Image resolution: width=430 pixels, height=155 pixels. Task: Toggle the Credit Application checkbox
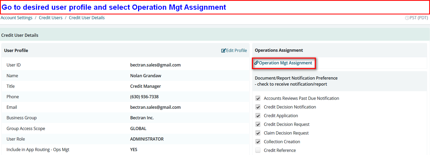(258, 116)
